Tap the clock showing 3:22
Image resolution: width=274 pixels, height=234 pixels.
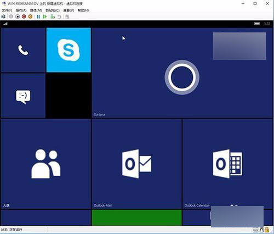[x=267, y=24]
